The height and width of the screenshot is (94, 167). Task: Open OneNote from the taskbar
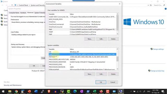pos(81,91)
